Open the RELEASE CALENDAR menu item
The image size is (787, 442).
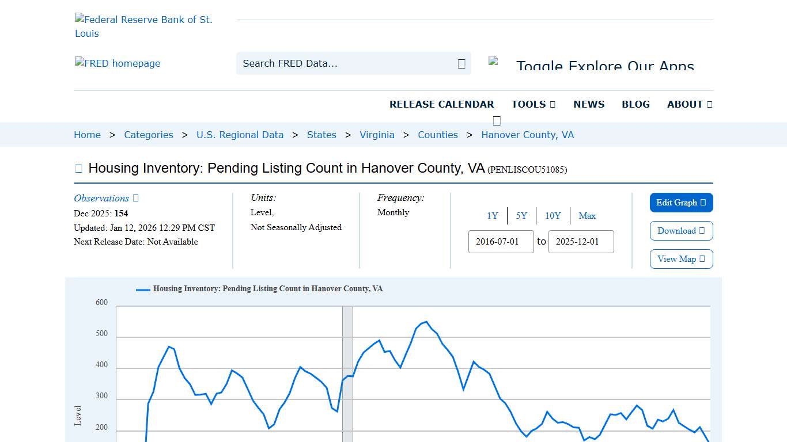pyautogui.click(x=442, y=104)
